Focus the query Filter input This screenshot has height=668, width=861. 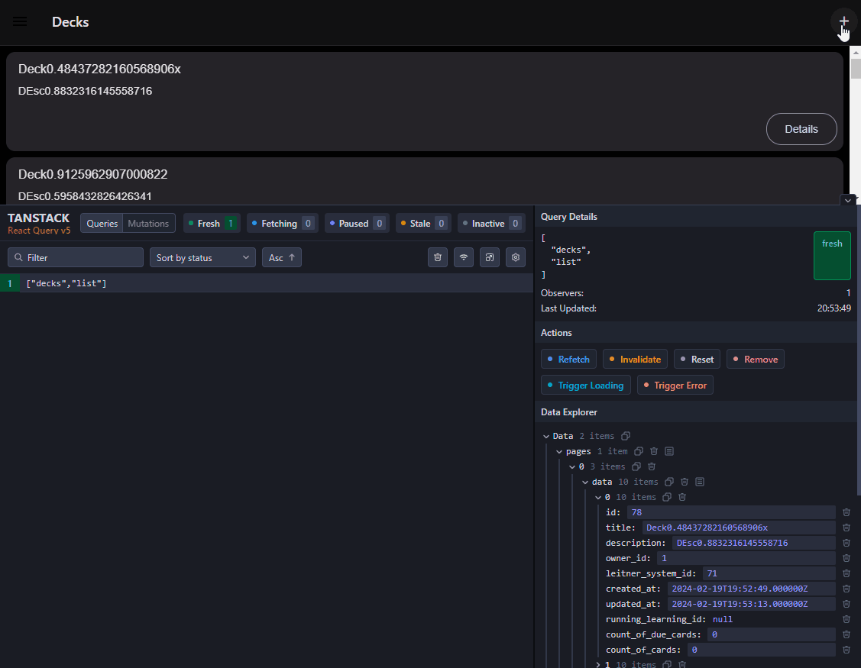[x=76, y=257]
